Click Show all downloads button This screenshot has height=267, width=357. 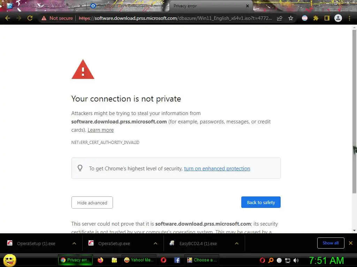(x=331, y=243)
